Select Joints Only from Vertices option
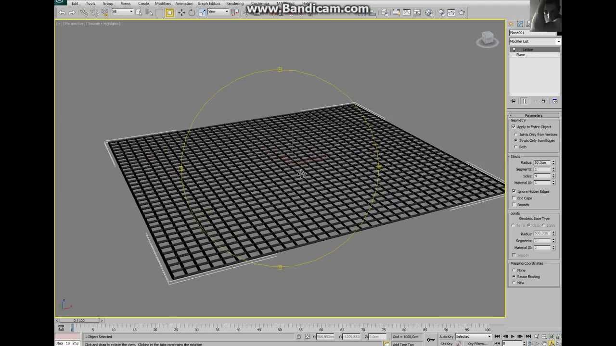 coord(516,135)
